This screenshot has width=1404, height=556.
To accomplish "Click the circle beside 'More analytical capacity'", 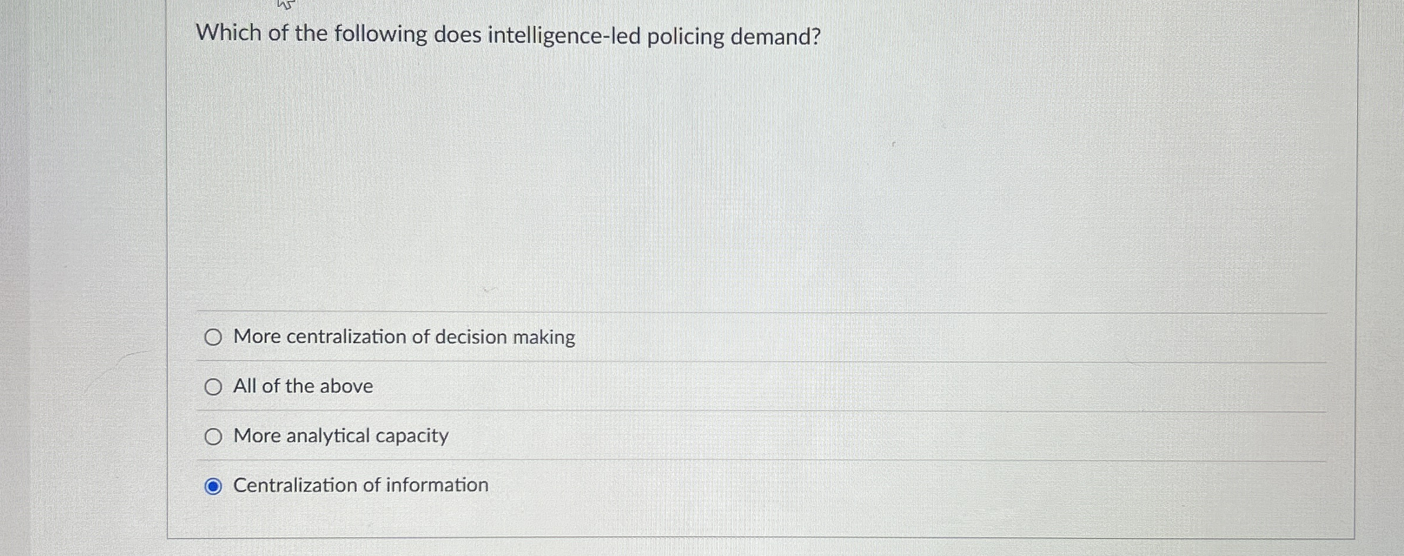I will [x=214, y=436].
